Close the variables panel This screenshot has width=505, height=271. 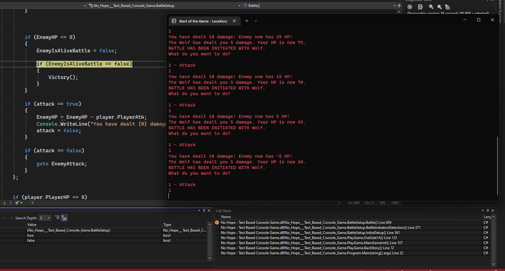(209, 211)
